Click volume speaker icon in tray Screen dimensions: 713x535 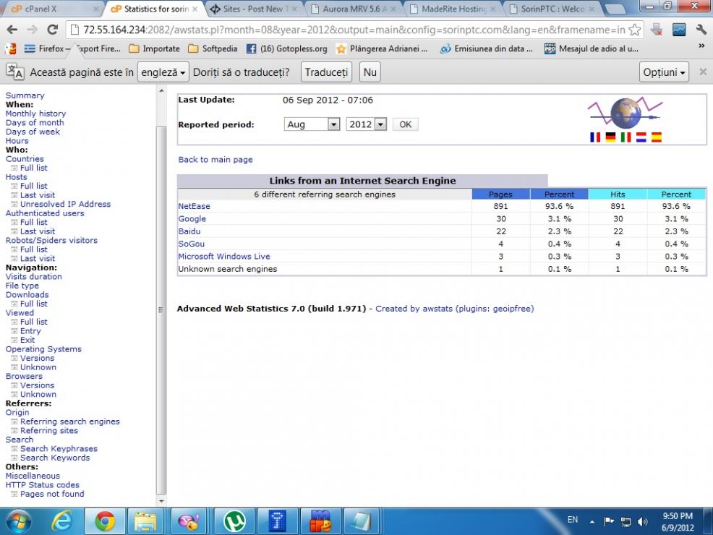(642, 521)
